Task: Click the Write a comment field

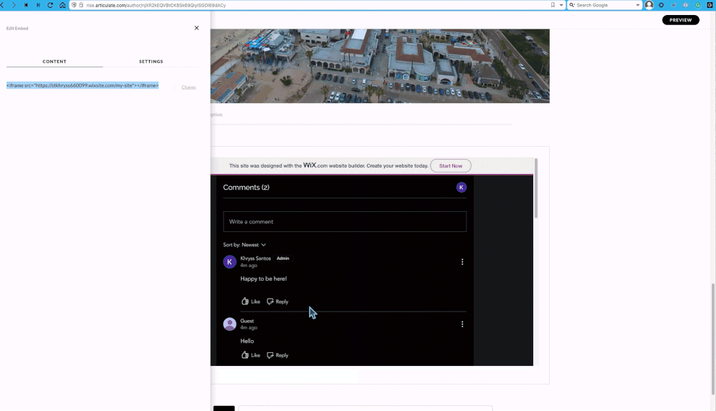Action: click(344, 221)
